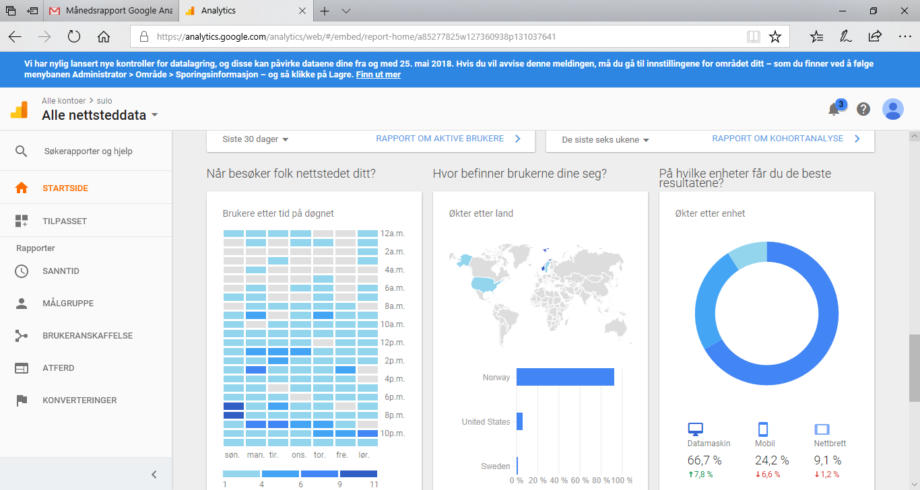This screenshot has height=490, width=920.
Task: Add page to favorites star icon
Action: click(775, 36)
